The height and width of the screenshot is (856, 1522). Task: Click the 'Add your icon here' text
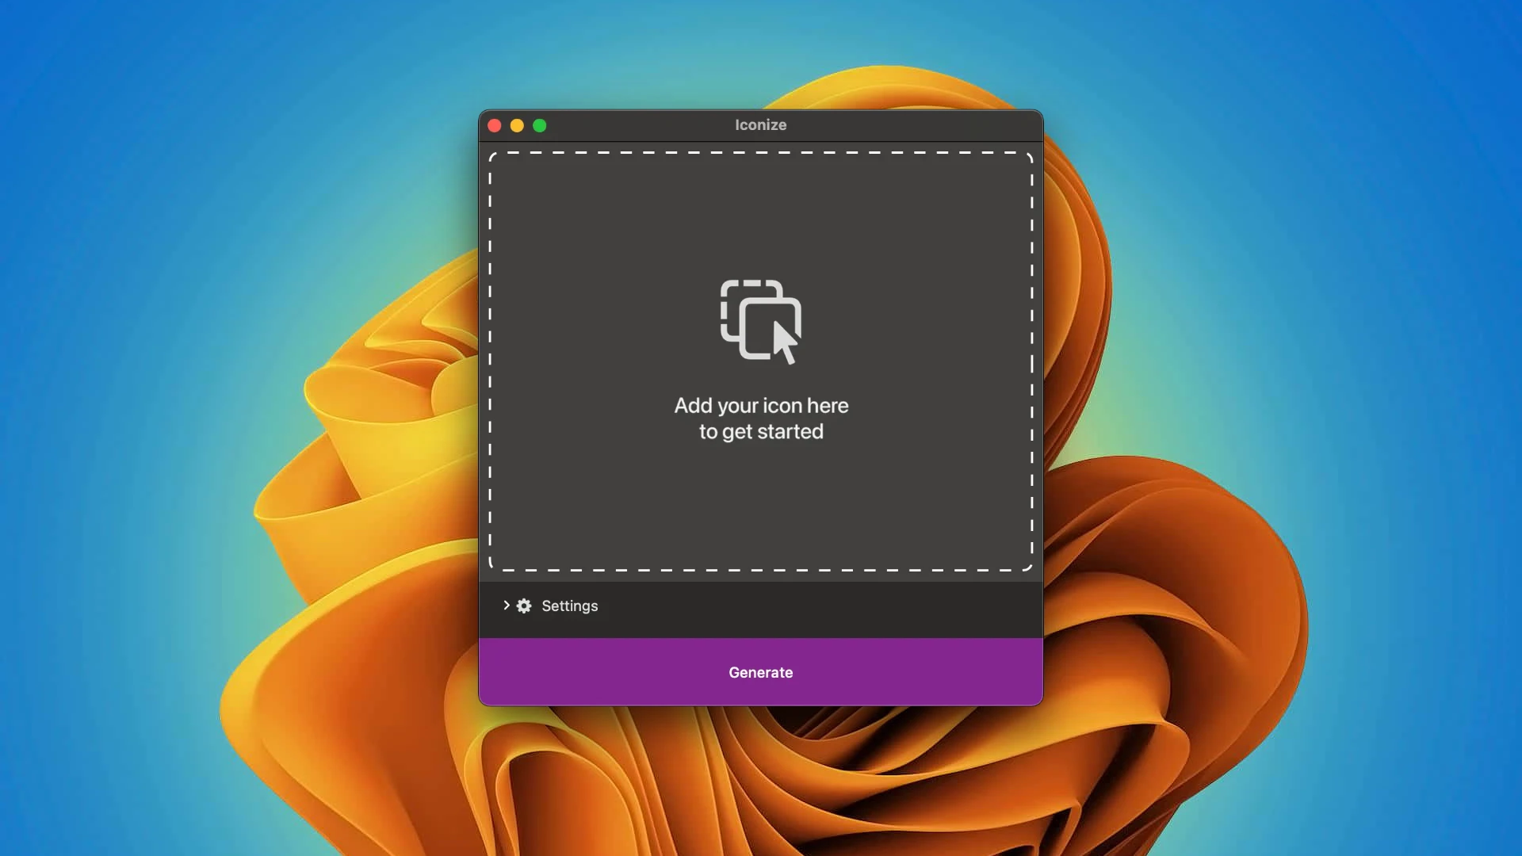click(x=761, y=406)
